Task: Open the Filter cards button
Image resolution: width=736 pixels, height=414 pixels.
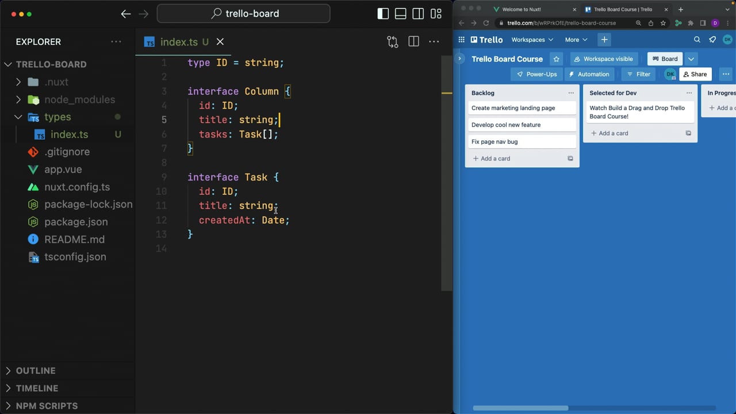Action: pyautogui.click(x=638, y=74)
